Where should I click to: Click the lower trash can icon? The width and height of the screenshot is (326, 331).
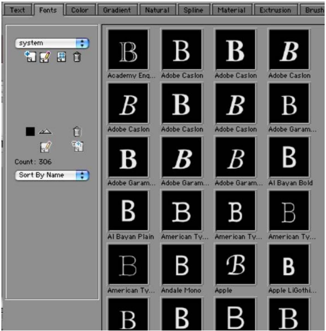pos(77,132)
